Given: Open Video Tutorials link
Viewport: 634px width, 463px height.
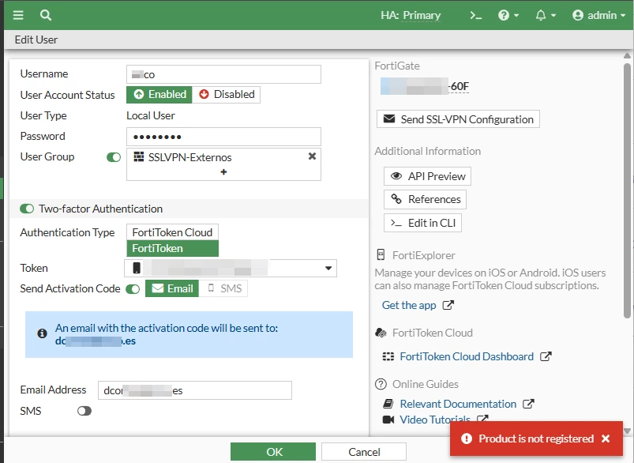Looking at the screenshot, I should (x=435, y=420).
